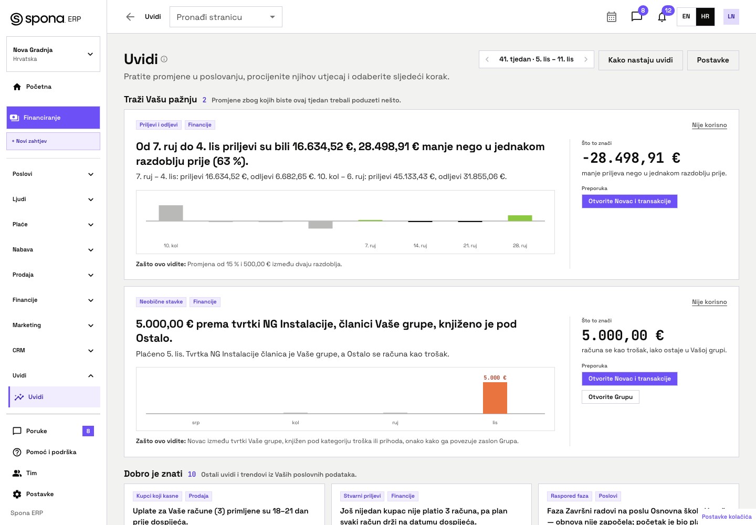Switch language to EN
Viewport: 756px width, 525px height.
(686, 17)
